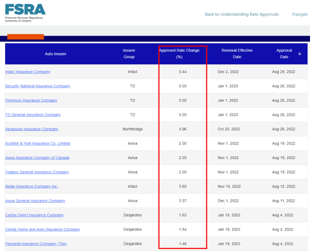
Task: Open Aviva Insurance Company of Canada link
Action: coord(37,158)
